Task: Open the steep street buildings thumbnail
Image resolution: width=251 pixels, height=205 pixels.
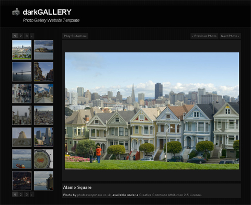Action: pos(43,72)
